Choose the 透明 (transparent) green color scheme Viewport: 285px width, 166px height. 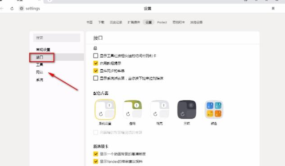tap(132, 109)
